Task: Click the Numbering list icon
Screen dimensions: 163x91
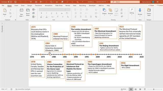Action: [81, 10]
